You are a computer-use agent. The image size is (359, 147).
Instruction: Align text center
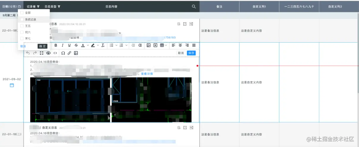point(180,45)
